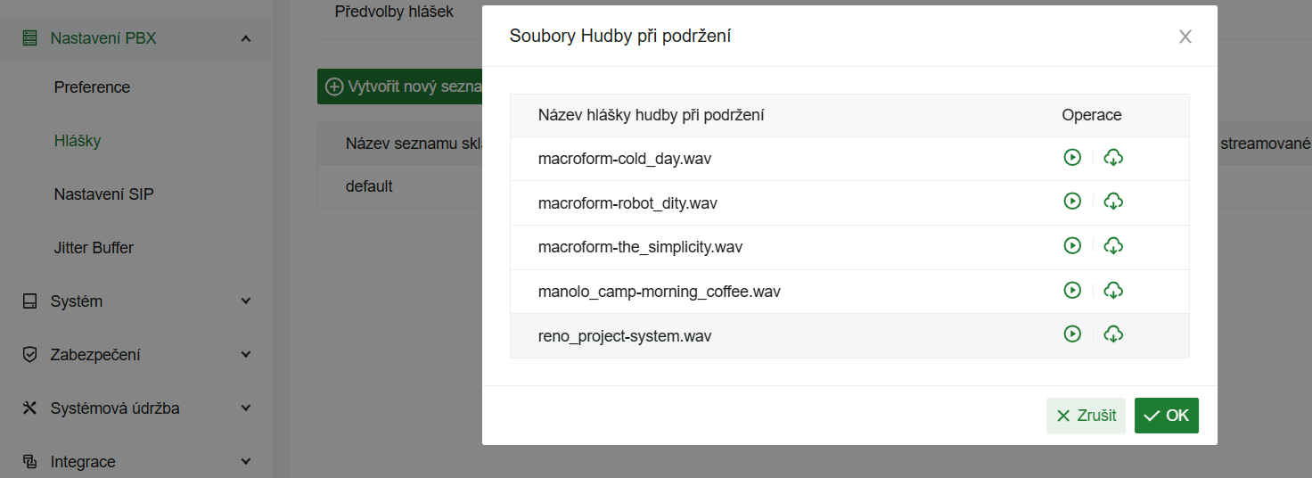Image resolution: width=1312 pixels, height=478 pixels.
Task: Open Jitter Buffer settings page
Action: (x=94, y=248)
